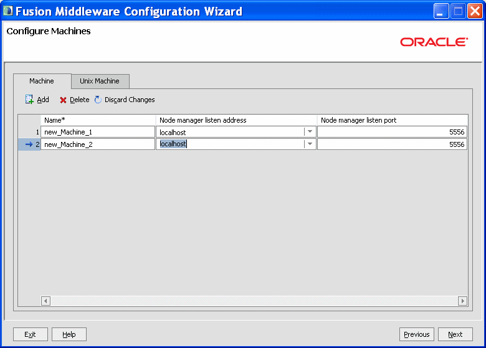Image resolution: width=486 pixels, height=348 pixels.
Task: Click the Help button
Action: point(69,334)
